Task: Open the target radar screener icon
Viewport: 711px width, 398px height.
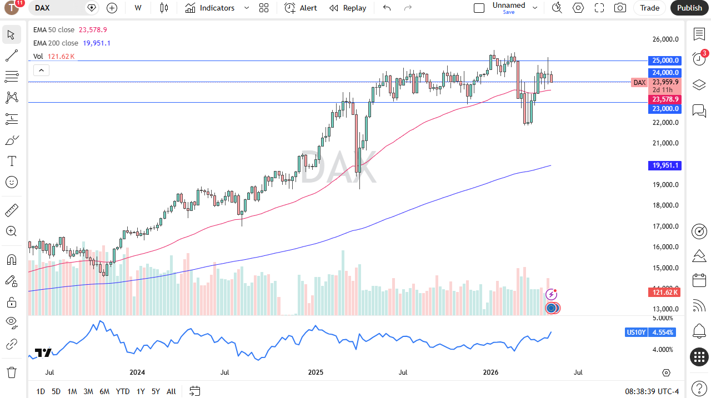Action: coord(699,231)
